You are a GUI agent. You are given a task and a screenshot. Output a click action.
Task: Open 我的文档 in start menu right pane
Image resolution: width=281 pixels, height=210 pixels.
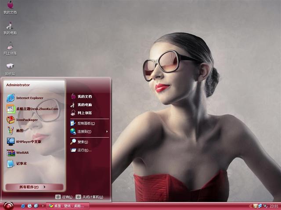pos(81,96)
